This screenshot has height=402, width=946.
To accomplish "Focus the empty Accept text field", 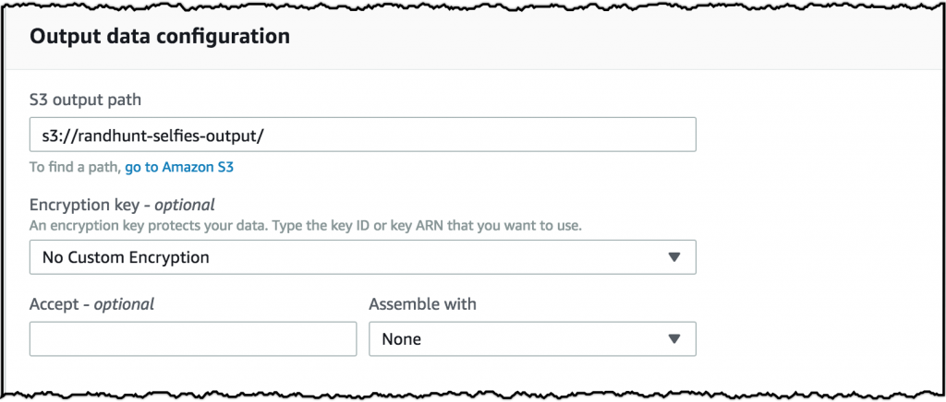I will [193, 339].
